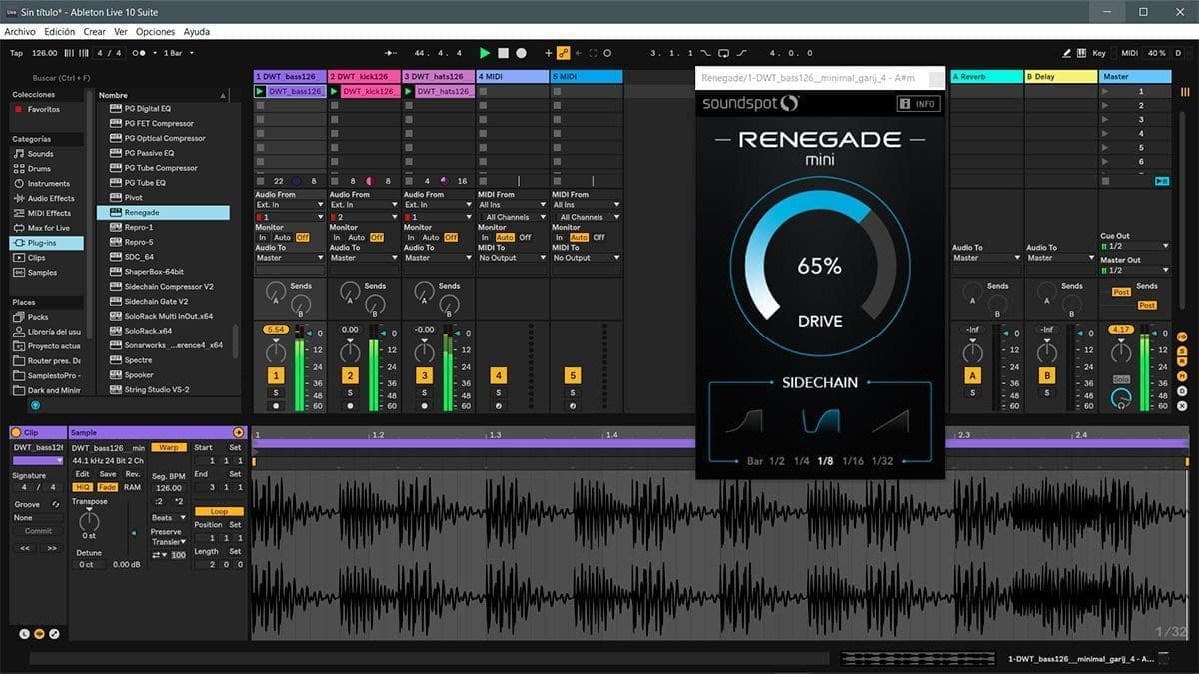Solo track 1 with its S button
Viewport: 1199px width, 674px height.
[x=276, y=393]
